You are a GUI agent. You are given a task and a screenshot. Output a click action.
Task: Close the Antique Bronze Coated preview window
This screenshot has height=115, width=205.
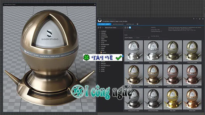click(95, 4)
